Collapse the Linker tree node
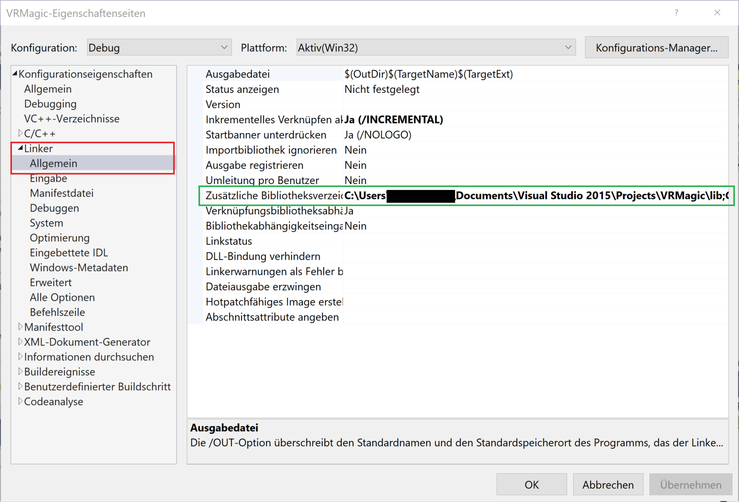This screenshot has width=739, height=502. point(20,148)
